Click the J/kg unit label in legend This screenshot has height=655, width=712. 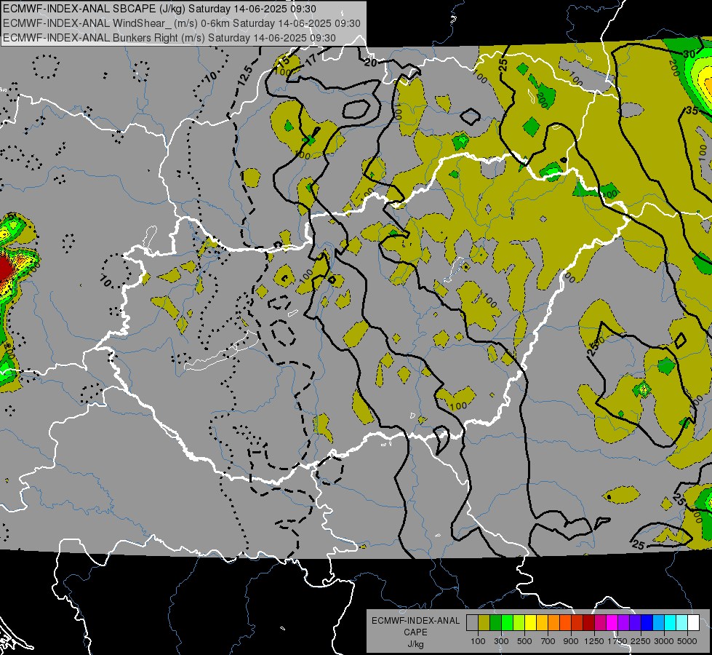[416, 644]
